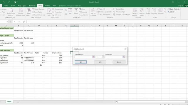Click in the formula bar

(107, 22)
